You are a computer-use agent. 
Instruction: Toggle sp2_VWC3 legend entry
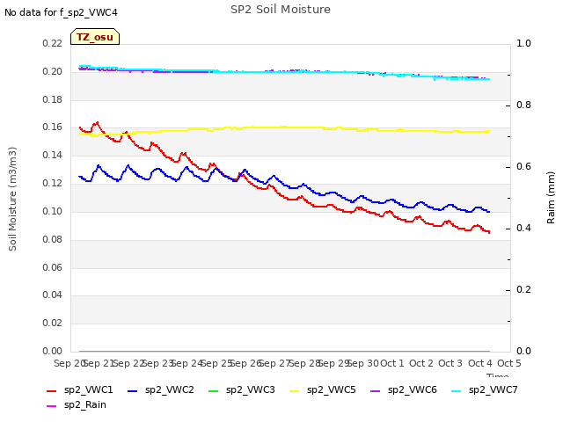tap(242, 390)
